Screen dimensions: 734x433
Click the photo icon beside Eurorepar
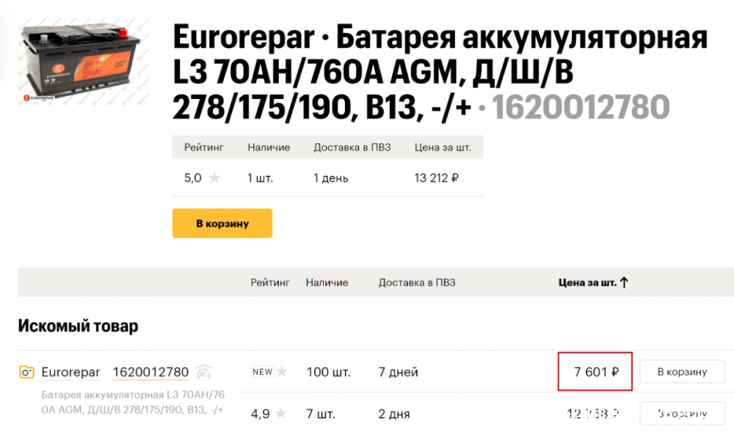click(26, 372)
